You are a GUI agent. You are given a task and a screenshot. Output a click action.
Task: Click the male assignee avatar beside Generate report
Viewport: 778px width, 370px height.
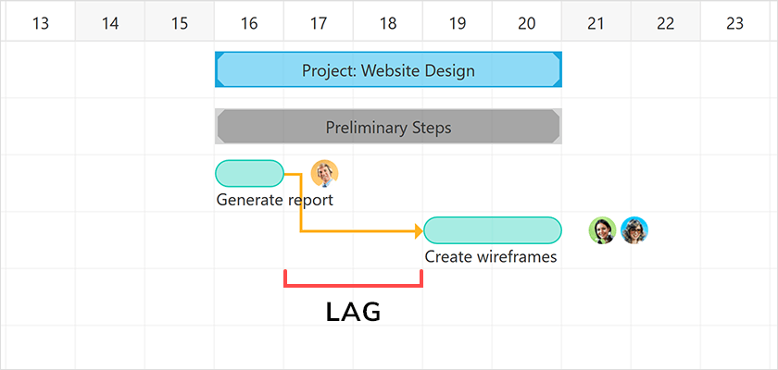pyautogui.click(x=324, y=173)
